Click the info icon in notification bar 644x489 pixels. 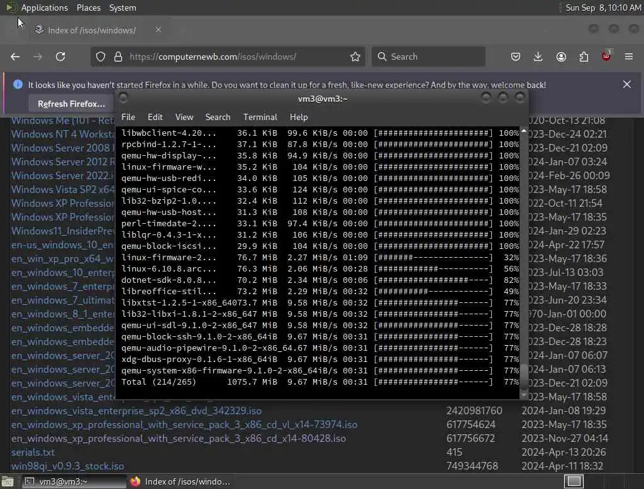[x=18, y=84]
